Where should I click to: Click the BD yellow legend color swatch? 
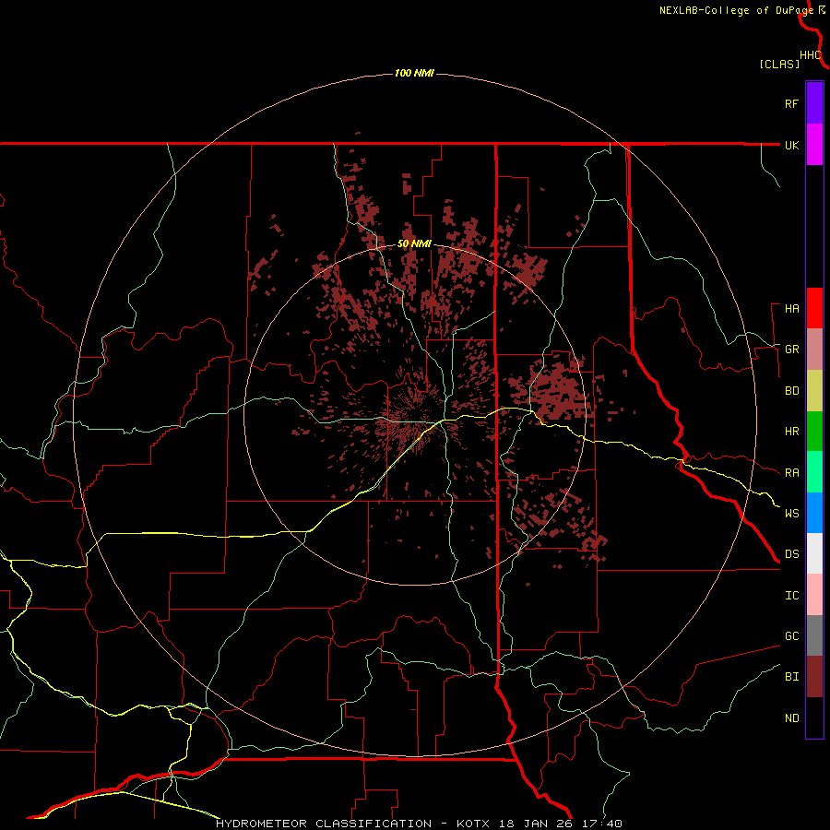tap(814, 391)
